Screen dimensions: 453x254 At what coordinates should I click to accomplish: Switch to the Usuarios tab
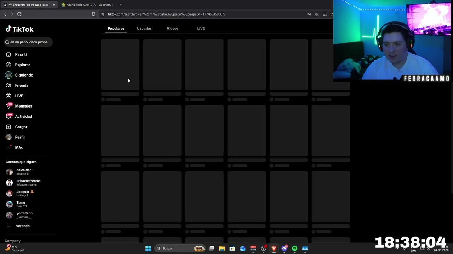pyautogui.click(x=144, y=28)
